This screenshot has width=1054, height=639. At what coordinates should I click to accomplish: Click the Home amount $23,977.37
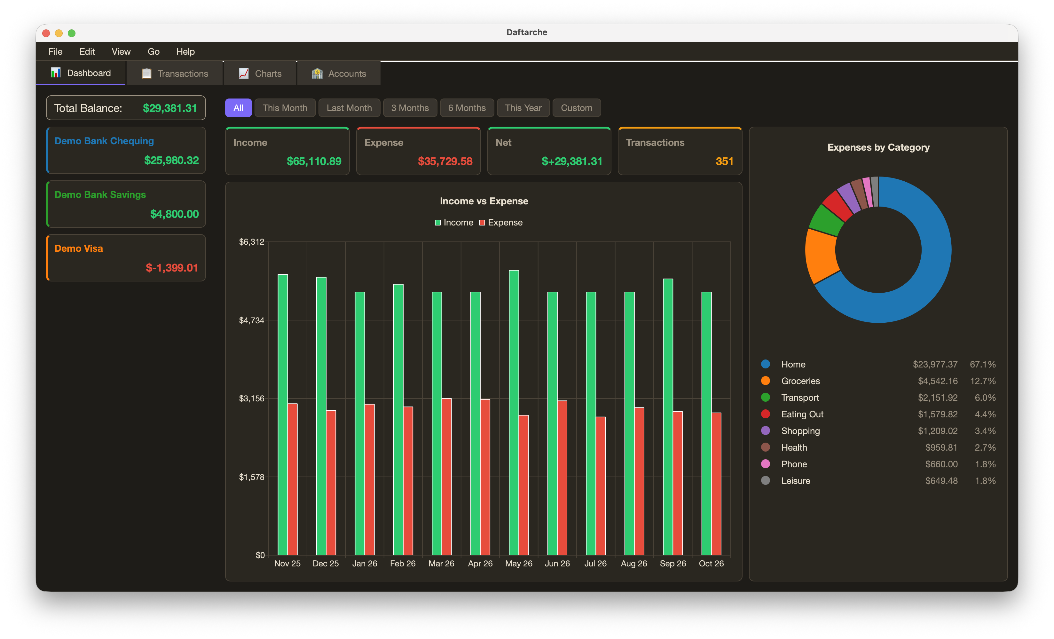point(935,364)
